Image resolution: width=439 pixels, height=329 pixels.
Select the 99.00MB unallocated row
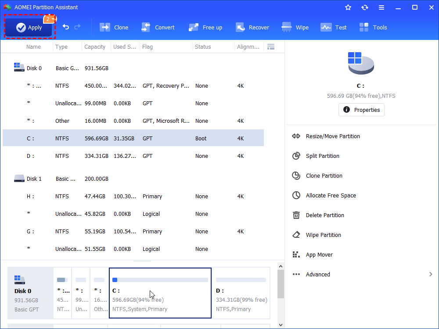click(133, 103)
